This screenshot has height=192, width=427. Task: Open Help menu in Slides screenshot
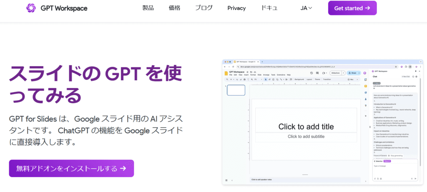289,75
